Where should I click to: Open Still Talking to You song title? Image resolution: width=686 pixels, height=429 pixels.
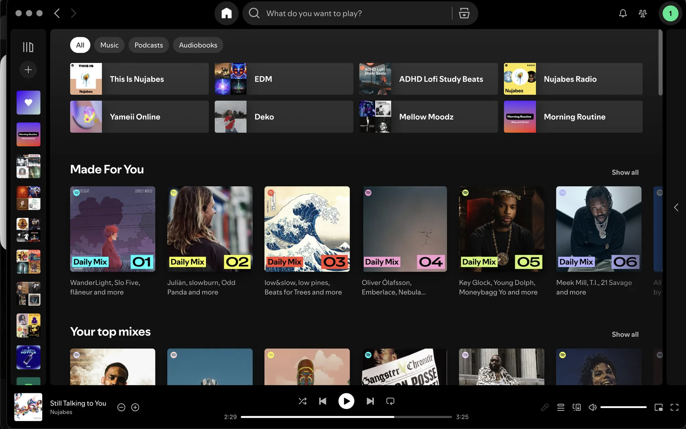[78, 403]
